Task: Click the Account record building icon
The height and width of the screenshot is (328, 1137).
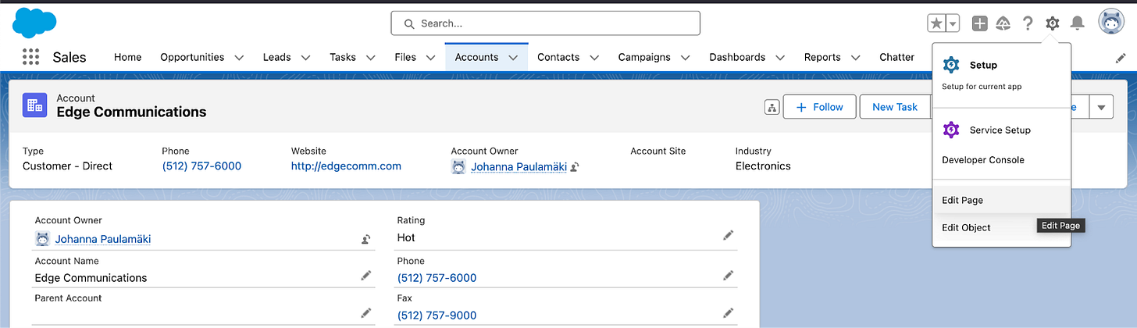Action: 34,105
